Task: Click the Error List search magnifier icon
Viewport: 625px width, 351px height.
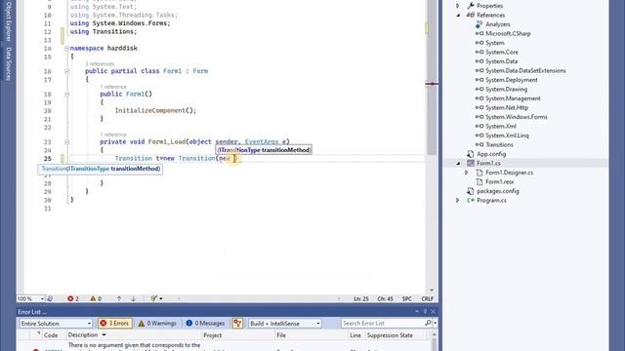Action: point(428,323)
